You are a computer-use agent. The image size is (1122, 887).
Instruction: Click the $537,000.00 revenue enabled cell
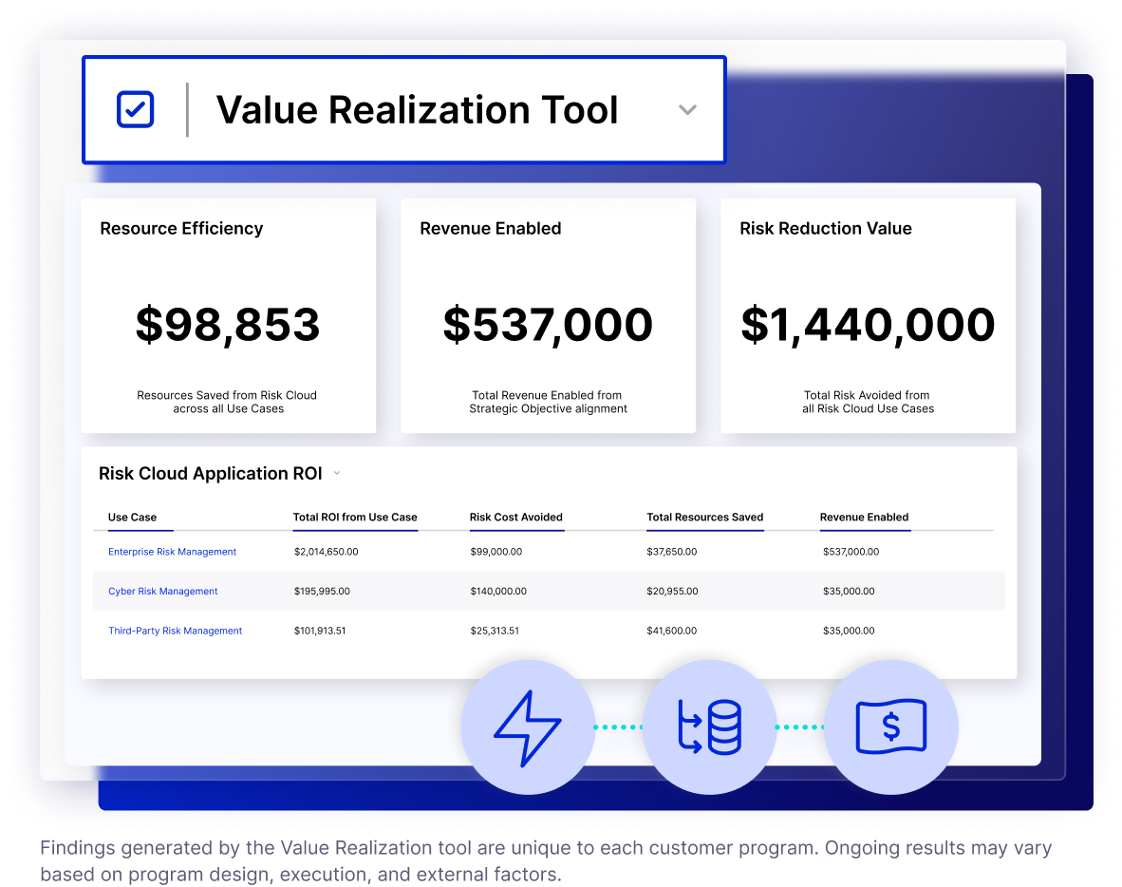coord(851,552)
